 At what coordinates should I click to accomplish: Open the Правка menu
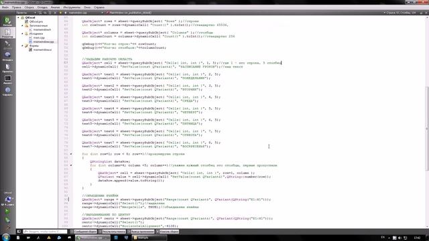(x=16, y=7)
